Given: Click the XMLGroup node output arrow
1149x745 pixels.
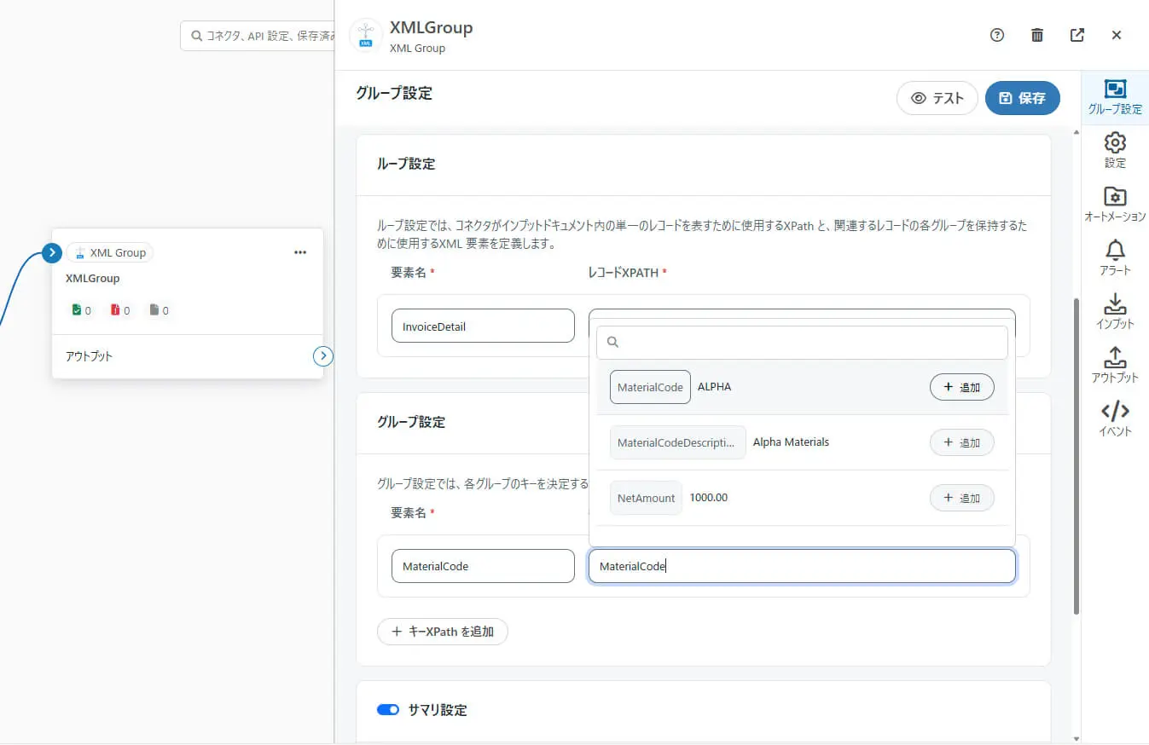Looking at the screenshot, I should [323, 356].
